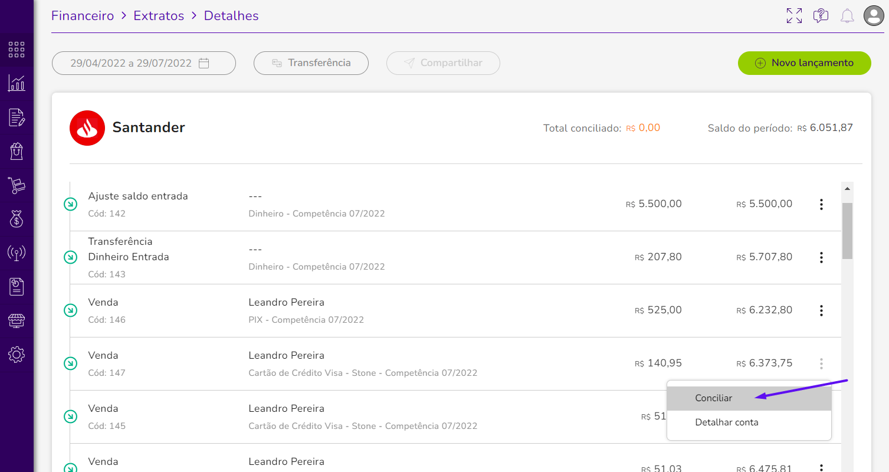Click the Saldo do período value 6.051,87

click(x=831, y=127)
